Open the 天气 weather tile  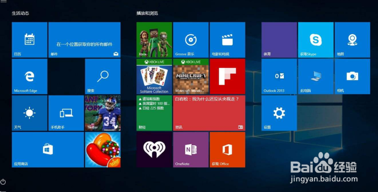29,113
